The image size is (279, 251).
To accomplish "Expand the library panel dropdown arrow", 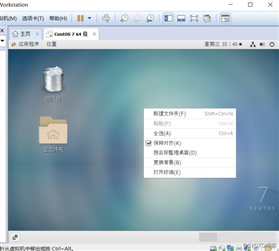I will pos(2,41).
